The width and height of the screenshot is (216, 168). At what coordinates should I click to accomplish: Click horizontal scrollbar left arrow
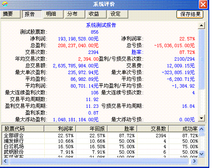click(5, 161)
